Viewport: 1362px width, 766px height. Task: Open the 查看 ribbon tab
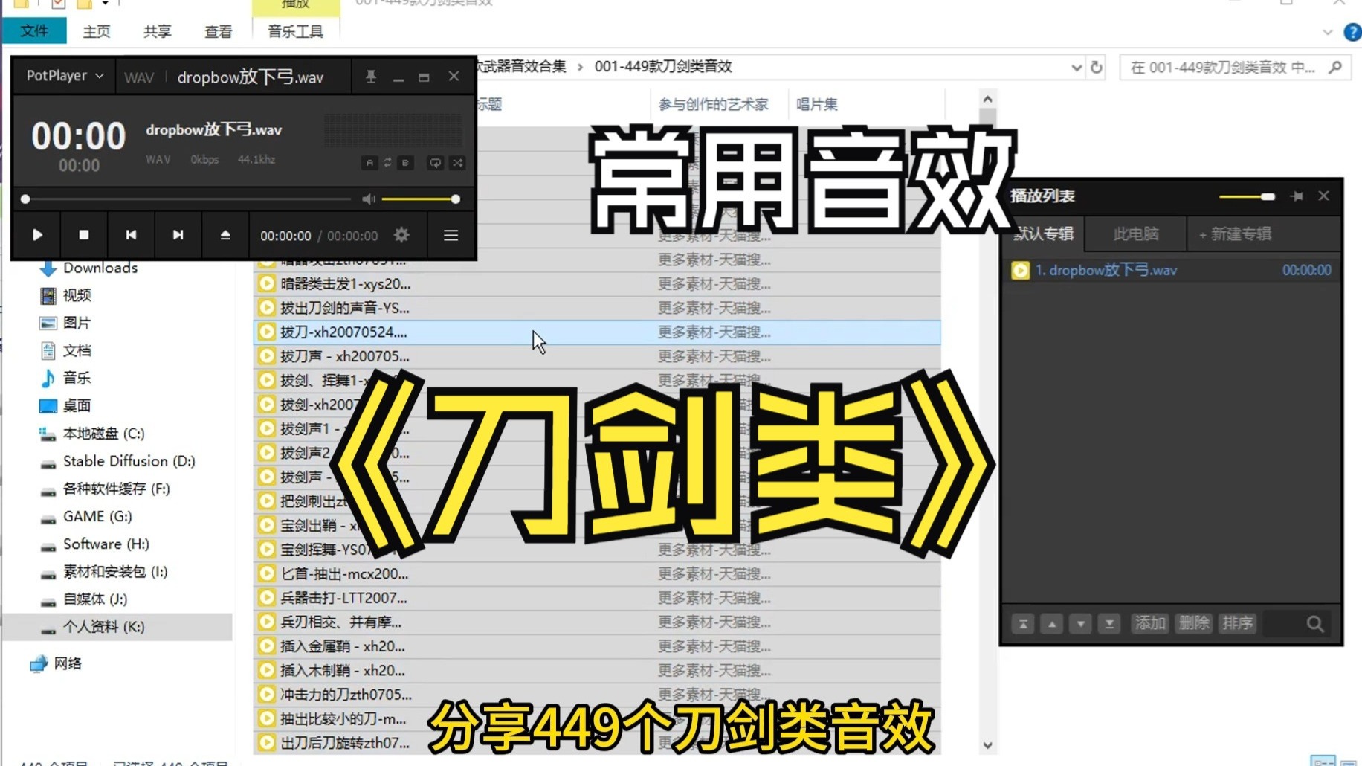coord(219,31)
